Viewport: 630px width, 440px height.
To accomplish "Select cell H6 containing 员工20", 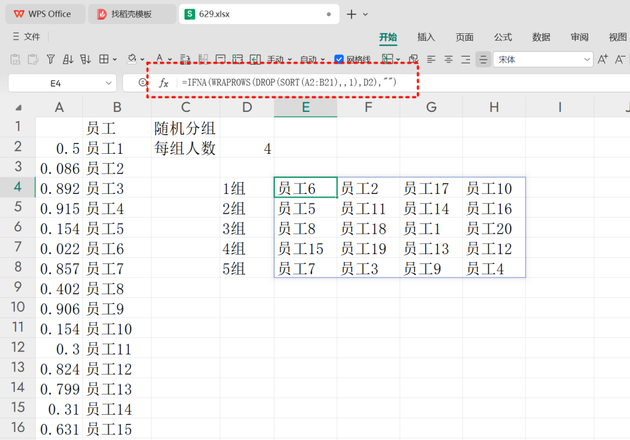I will 494,228.
